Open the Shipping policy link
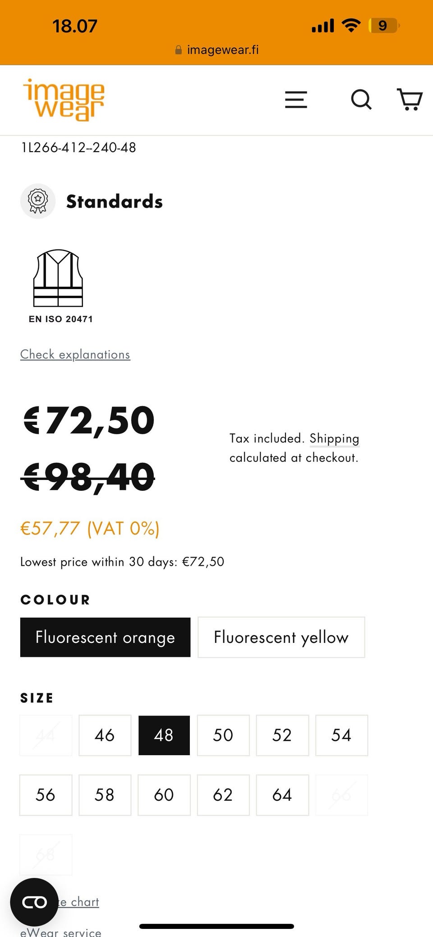 [334, 438]
